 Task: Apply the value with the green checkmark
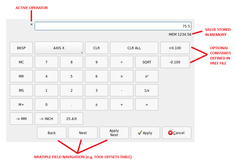click(x=145, y=133)
